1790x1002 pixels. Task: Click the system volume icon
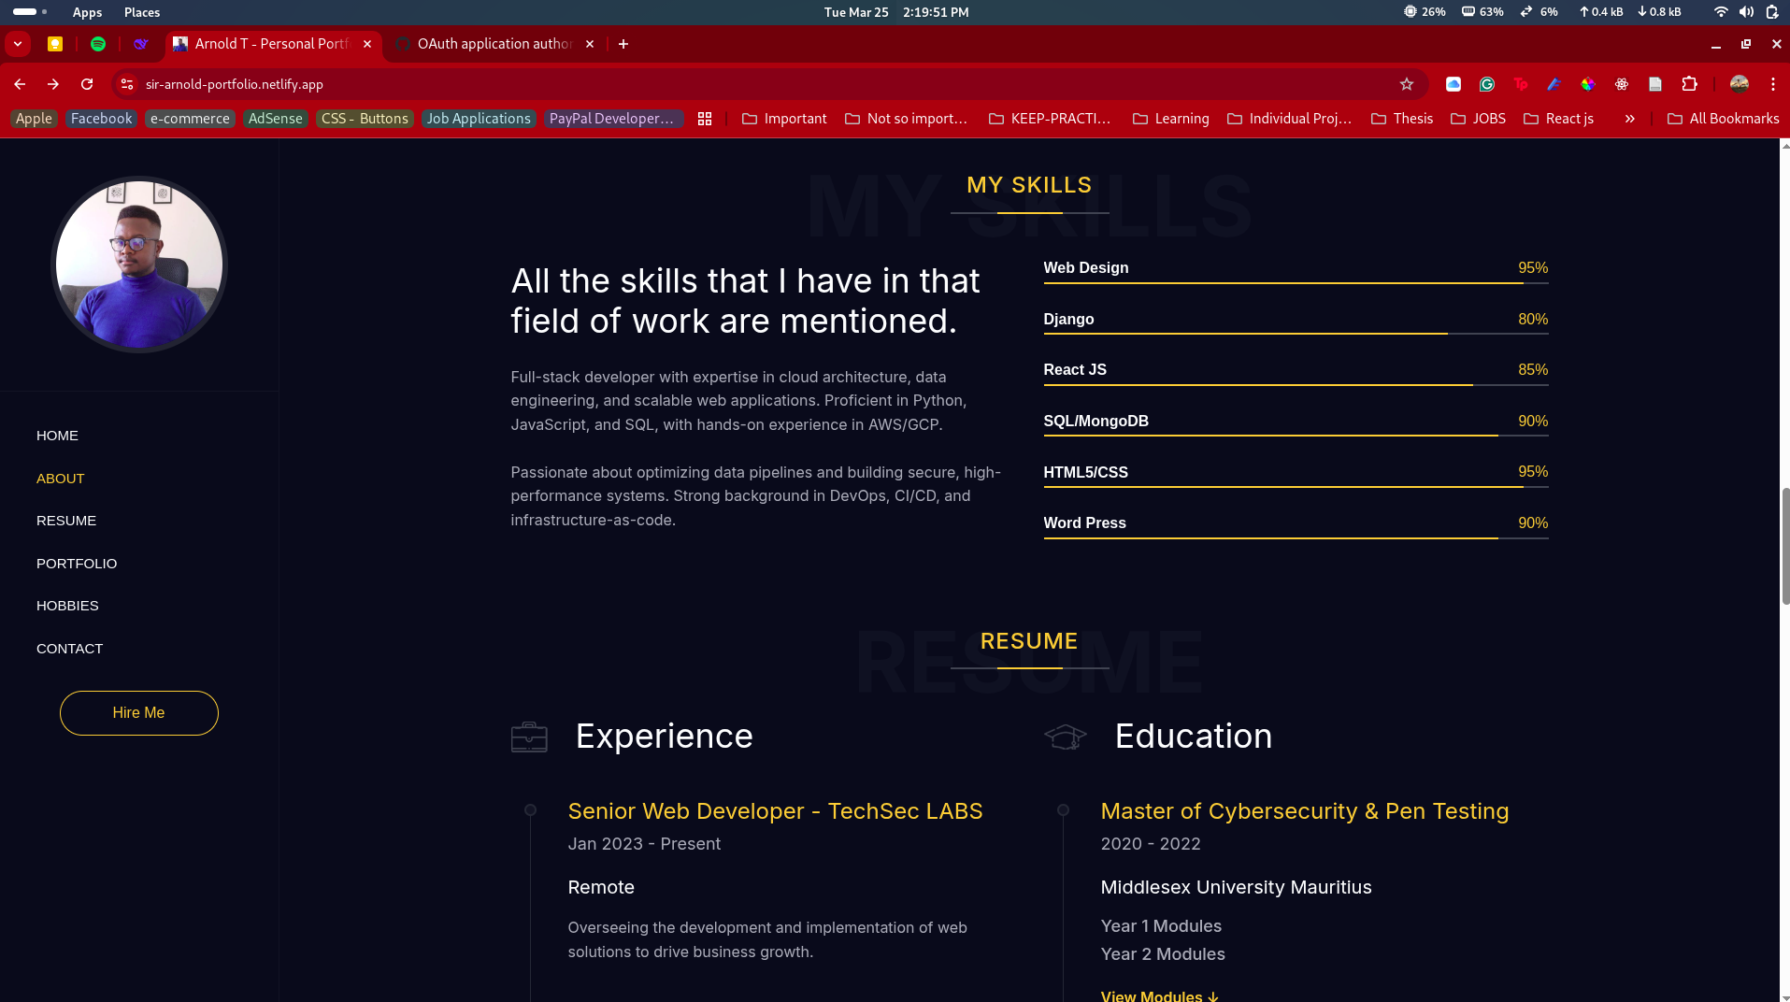[x=1746, y=12]
